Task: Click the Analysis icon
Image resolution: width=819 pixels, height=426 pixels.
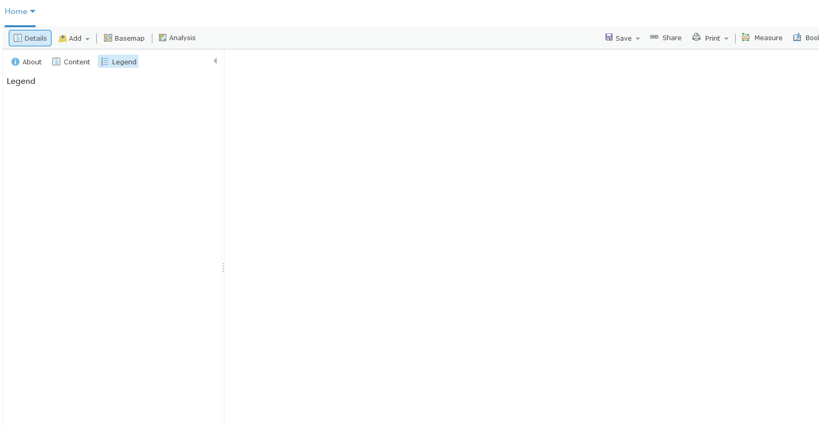Action: (163, 38)
